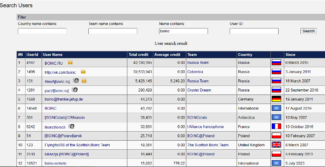
Task: Click the crown badge next to BOINC.RU
Action: (x=70, y=62)
